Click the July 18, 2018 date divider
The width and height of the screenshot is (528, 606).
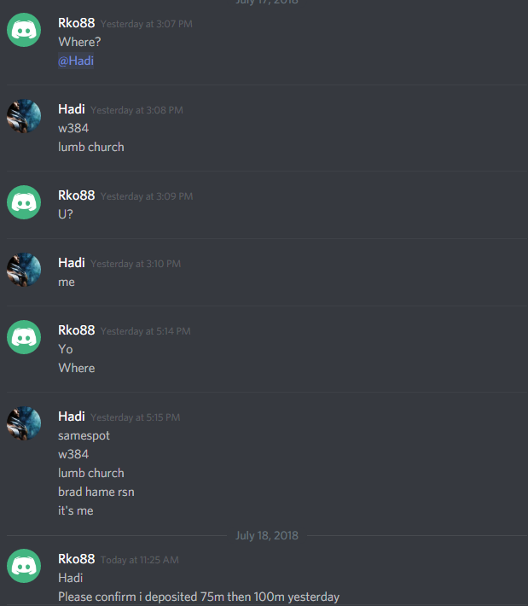pyautogui.click(x=267, y=535)
